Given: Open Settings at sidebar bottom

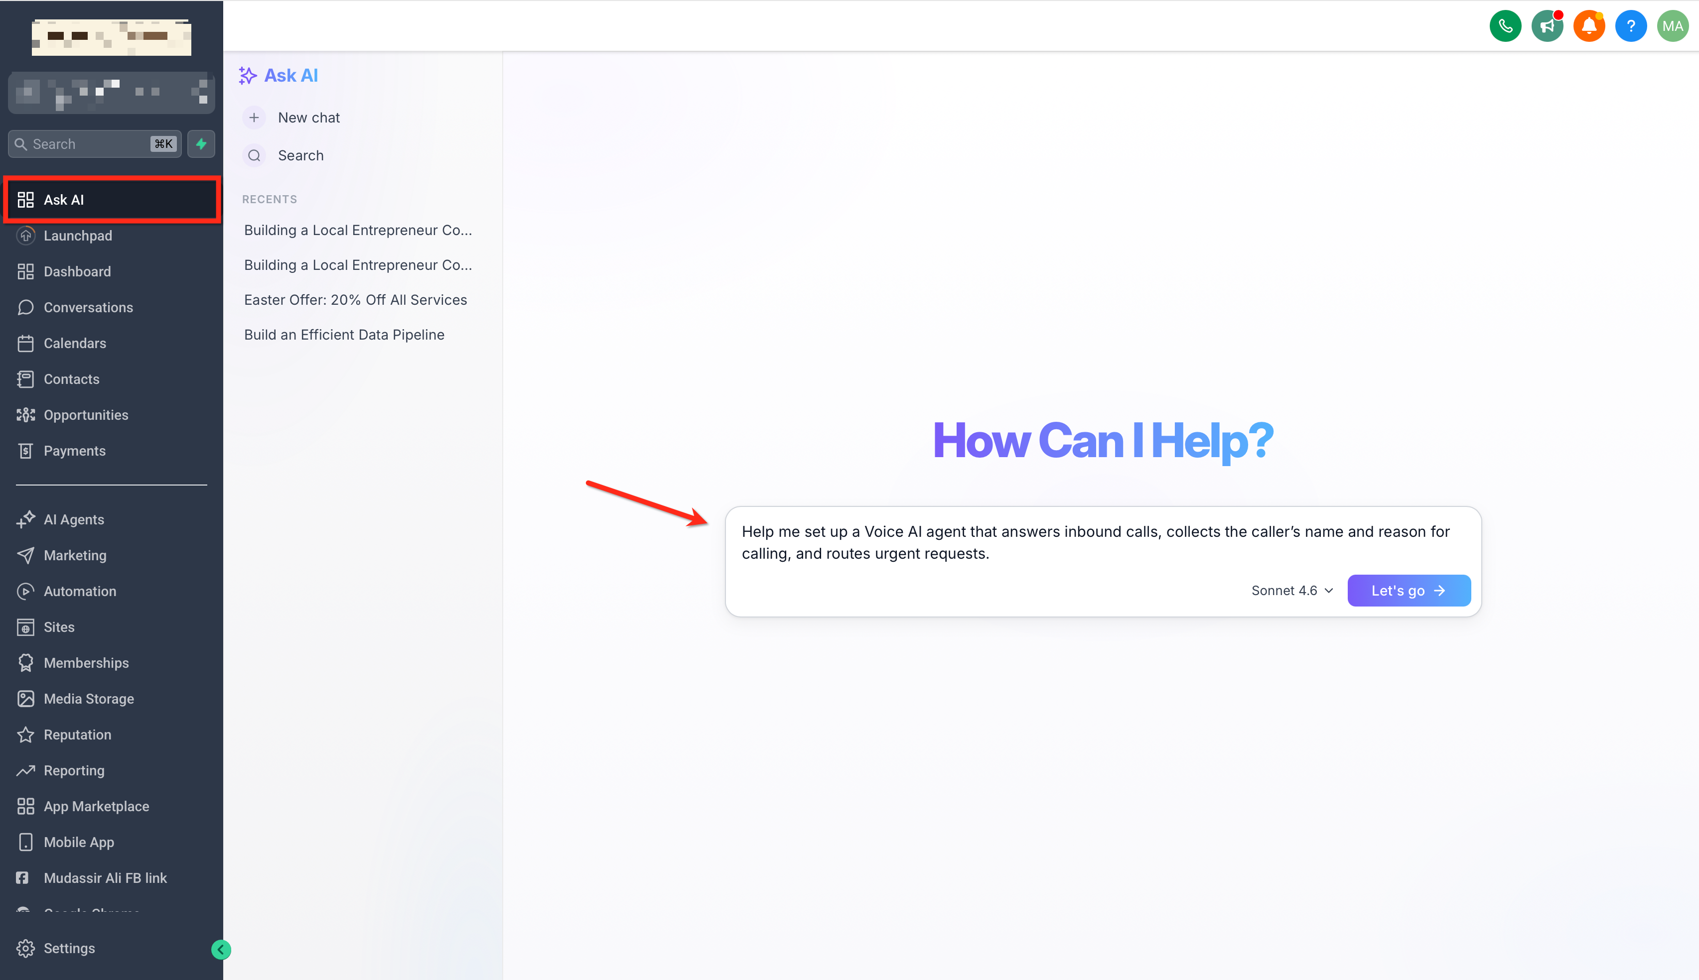Looking at the screenshot, I should coord(69,948).
